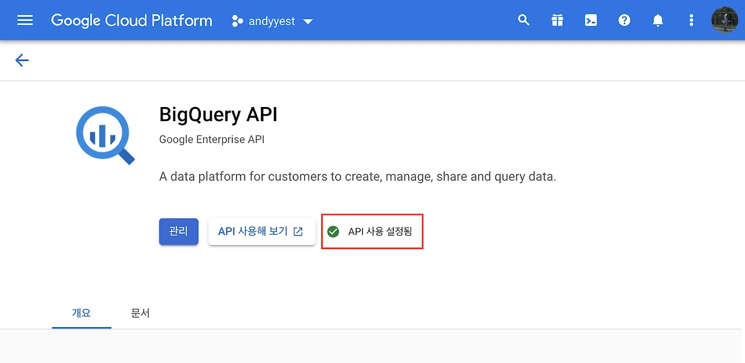Open the andyyest project selector dropdown
Screen dimensions: 745x363
pyautogui.click(x=272, y=22)
